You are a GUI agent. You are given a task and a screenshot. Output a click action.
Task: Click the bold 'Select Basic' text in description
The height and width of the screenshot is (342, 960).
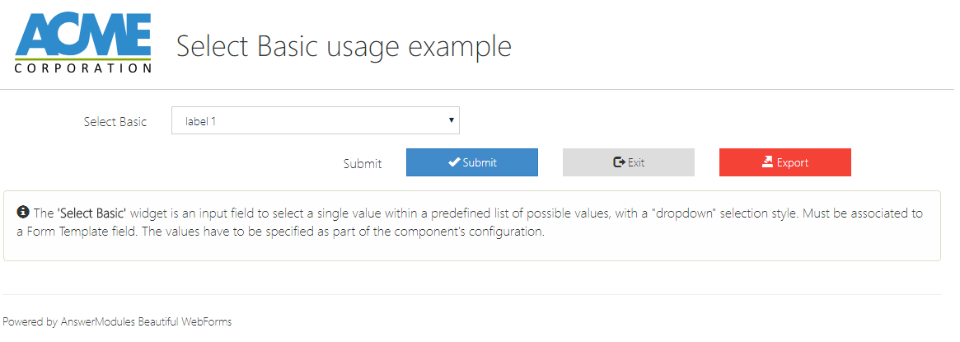coord(91,213)
